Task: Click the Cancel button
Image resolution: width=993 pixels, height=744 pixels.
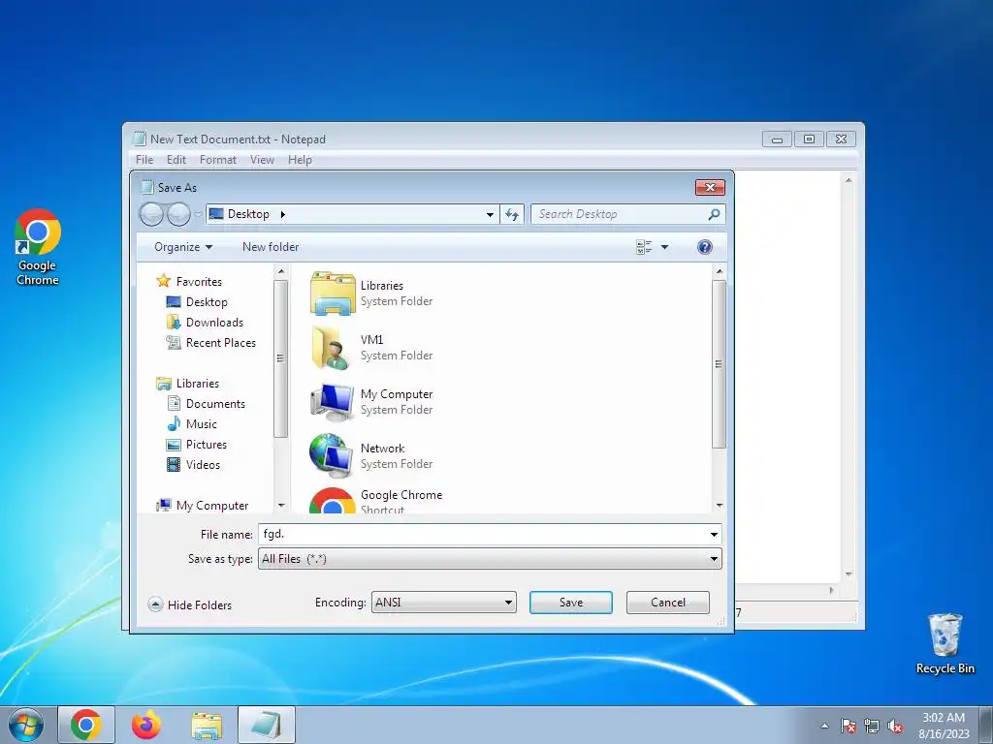Action: 667,603
